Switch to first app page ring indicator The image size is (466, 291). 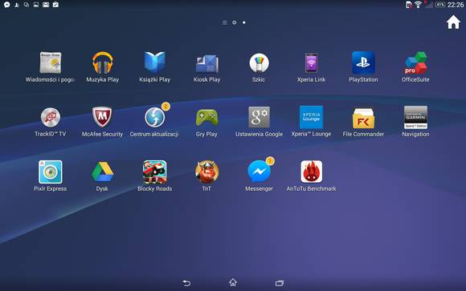click(234, 22)
